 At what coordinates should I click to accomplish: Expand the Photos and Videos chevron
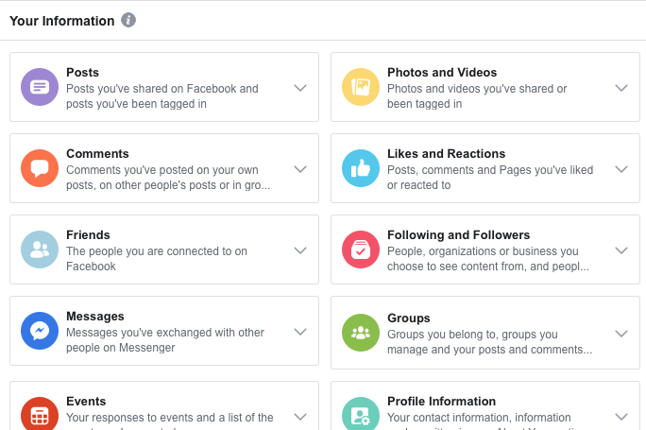pos(621,88)
